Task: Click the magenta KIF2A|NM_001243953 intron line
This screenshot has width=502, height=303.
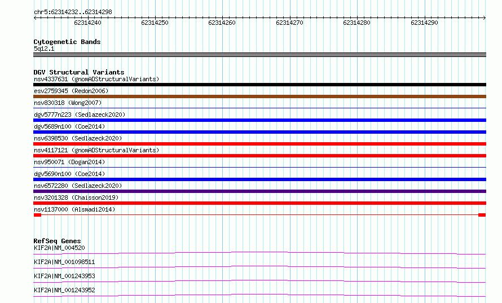Action: pos(259,281)
